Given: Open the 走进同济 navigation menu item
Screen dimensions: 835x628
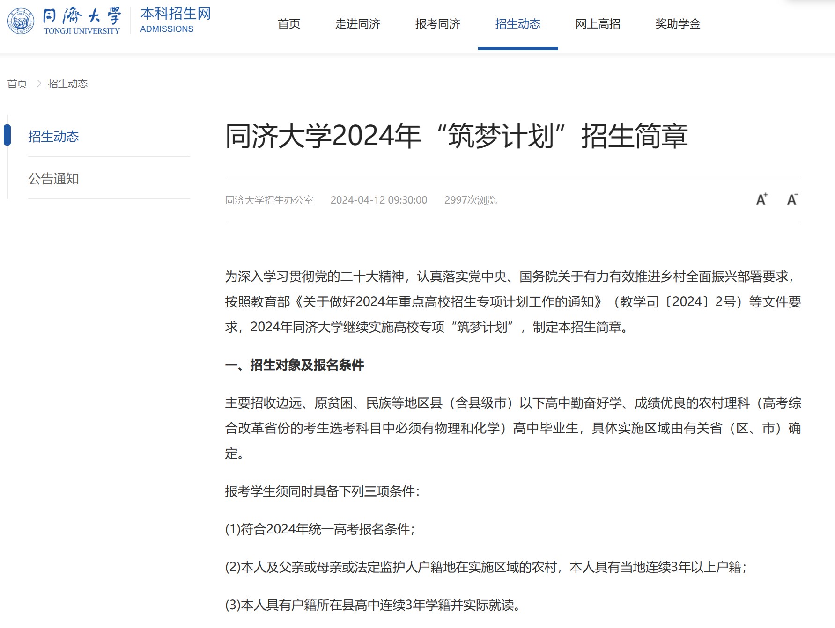Looking at the screenshot, I should click(358, 24).
